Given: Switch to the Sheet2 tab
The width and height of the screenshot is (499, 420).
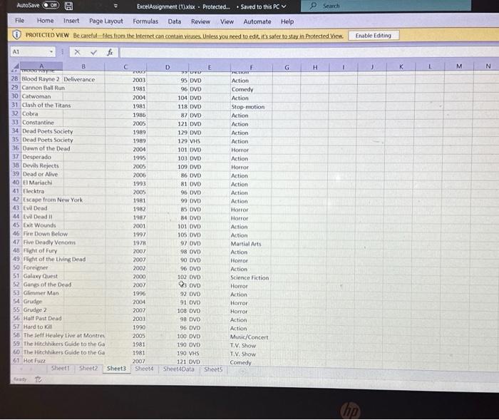Looking at the screenshot, I should (88, 369).
